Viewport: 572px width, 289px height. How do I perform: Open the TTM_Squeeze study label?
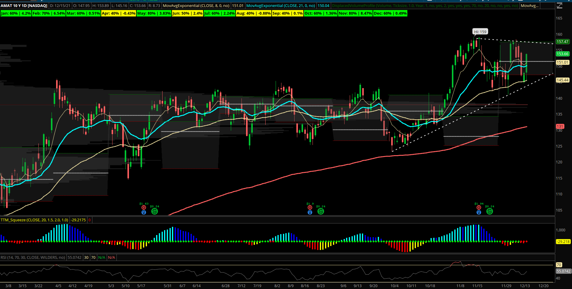pos(34,220)
